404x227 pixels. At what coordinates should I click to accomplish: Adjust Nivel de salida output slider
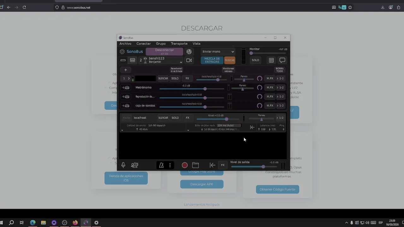coord(254,166)
